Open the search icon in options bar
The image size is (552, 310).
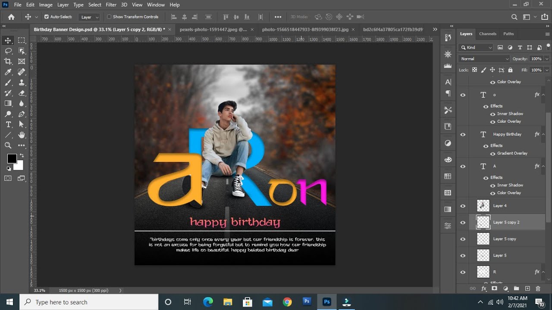[x=514, y=17]
